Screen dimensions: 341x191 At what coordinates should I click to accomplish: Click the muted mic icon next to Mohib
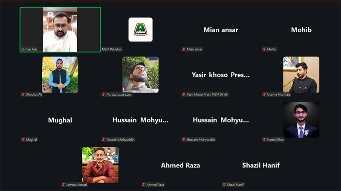(x=264, y=49)
